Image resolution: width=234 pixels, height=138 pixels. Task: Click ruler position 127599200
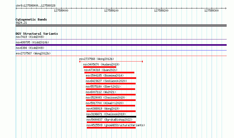(161, 11)
